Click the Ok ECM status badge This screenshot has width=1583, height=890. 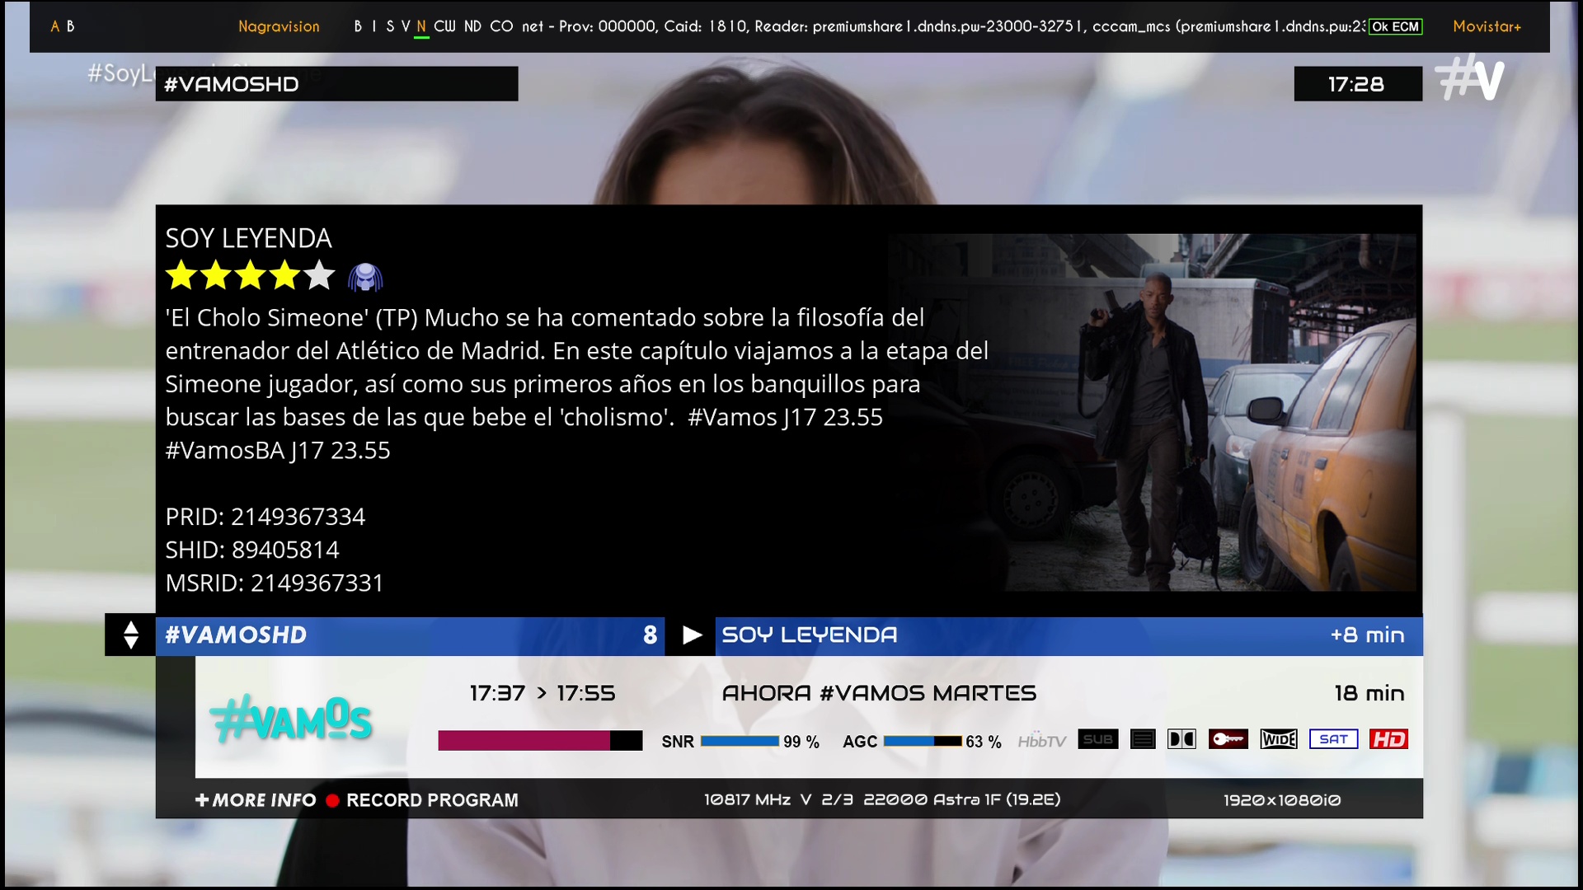pos(1395,26)
